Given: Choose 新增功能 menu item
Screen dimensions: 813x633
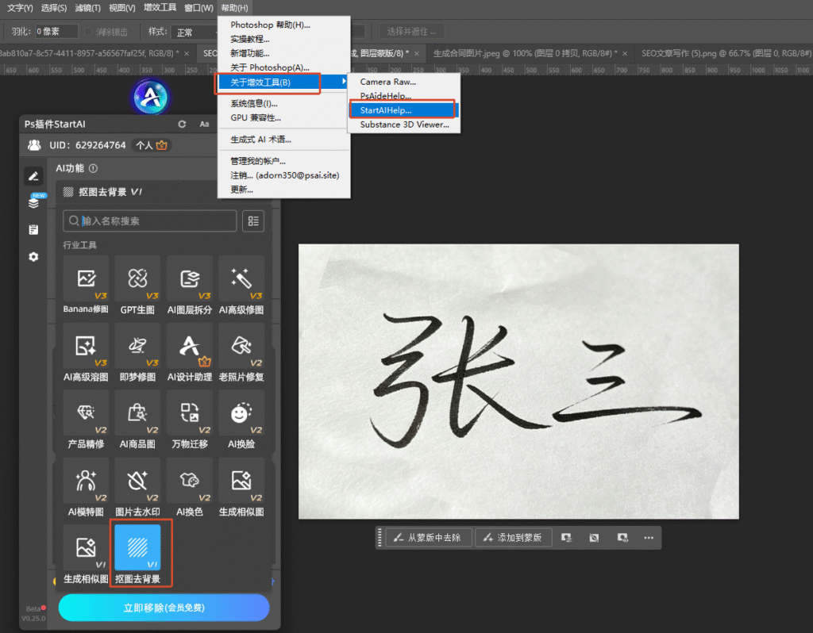Looking at the screenshot, I should pos(283,53).
